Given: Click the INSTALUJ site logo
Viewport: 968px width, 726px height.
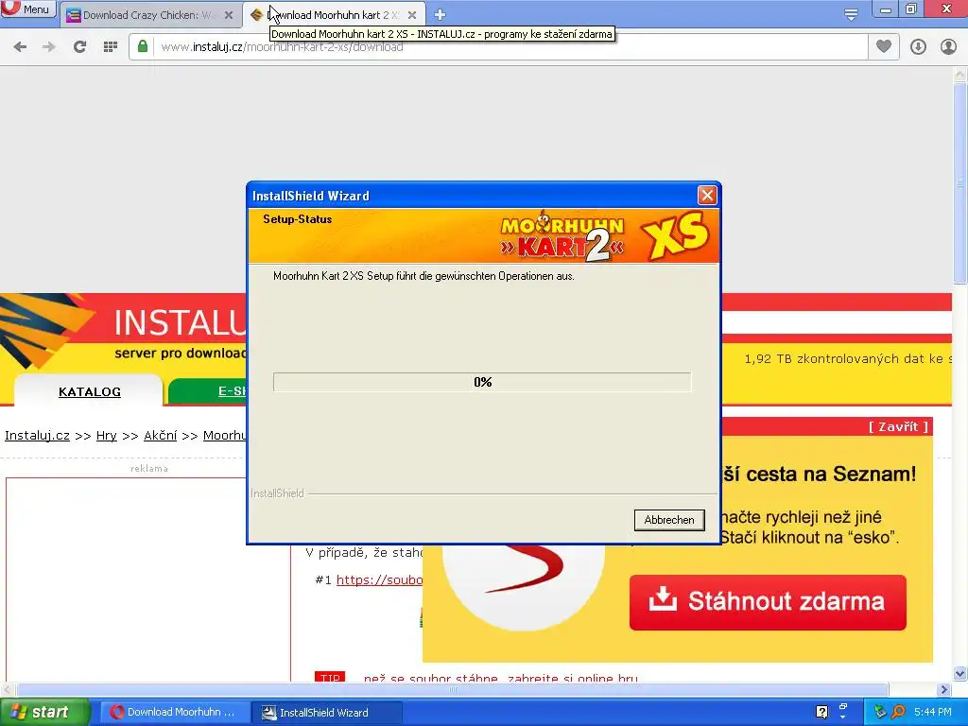Looking at the screenshot, I should click(x=124, y=334).
